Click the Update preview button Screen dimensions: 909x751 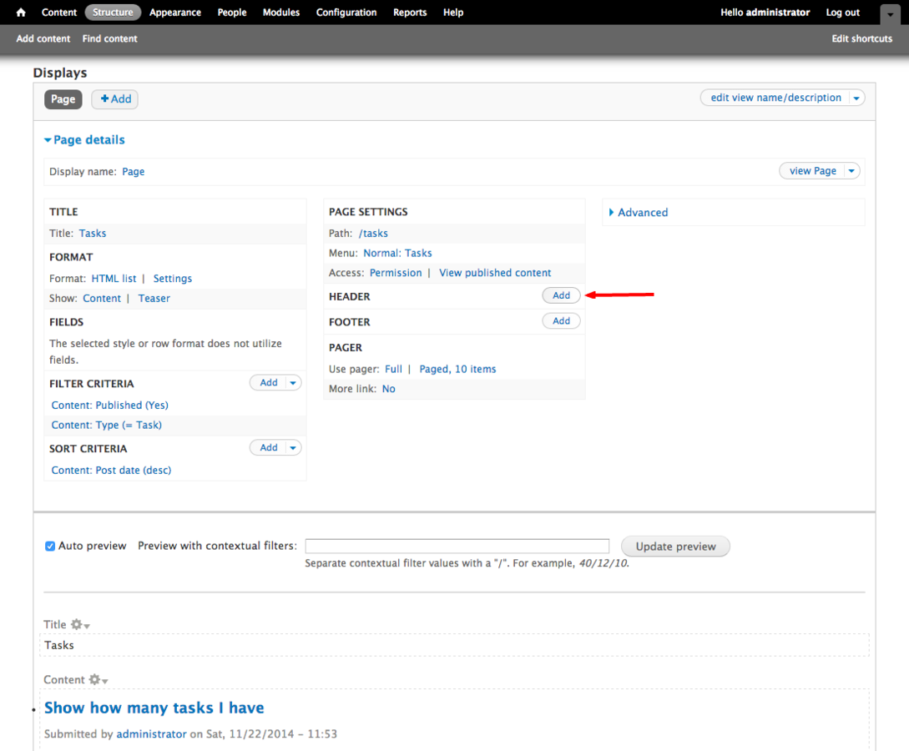tap(675, 547)
